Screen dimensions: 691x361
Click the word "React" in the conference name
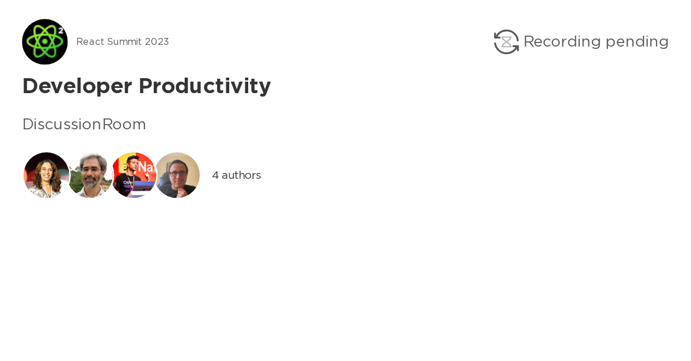click(x=89, y=42)
